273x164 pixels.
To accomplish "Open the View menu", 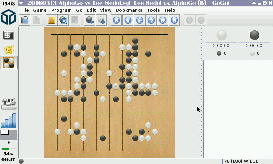I will (105, 10).
